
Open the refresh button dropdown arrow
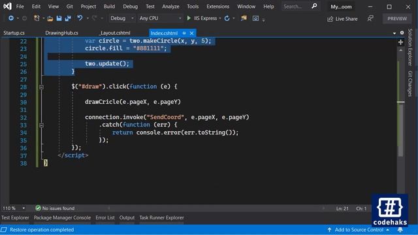coord(234,18)
